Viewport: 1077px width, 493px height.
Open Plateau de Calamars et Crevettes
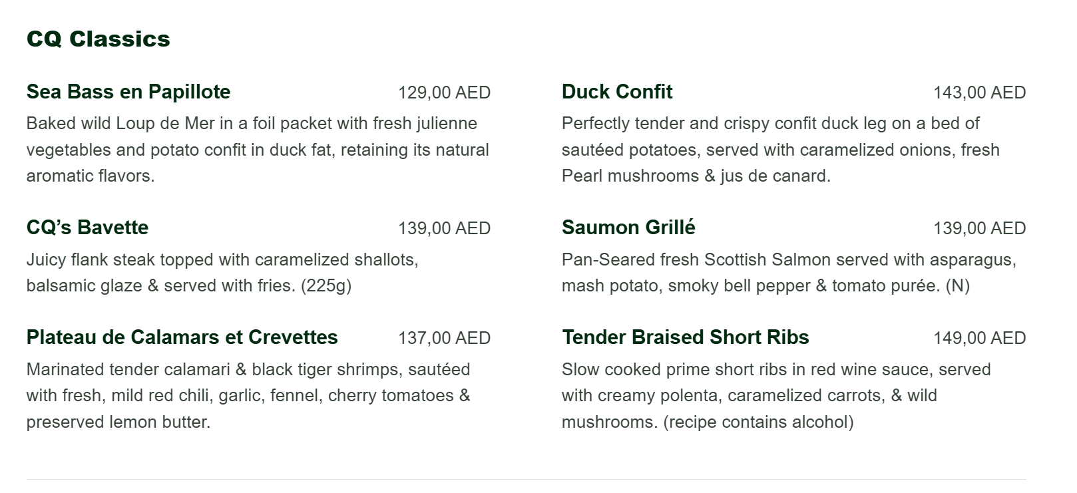182,337
